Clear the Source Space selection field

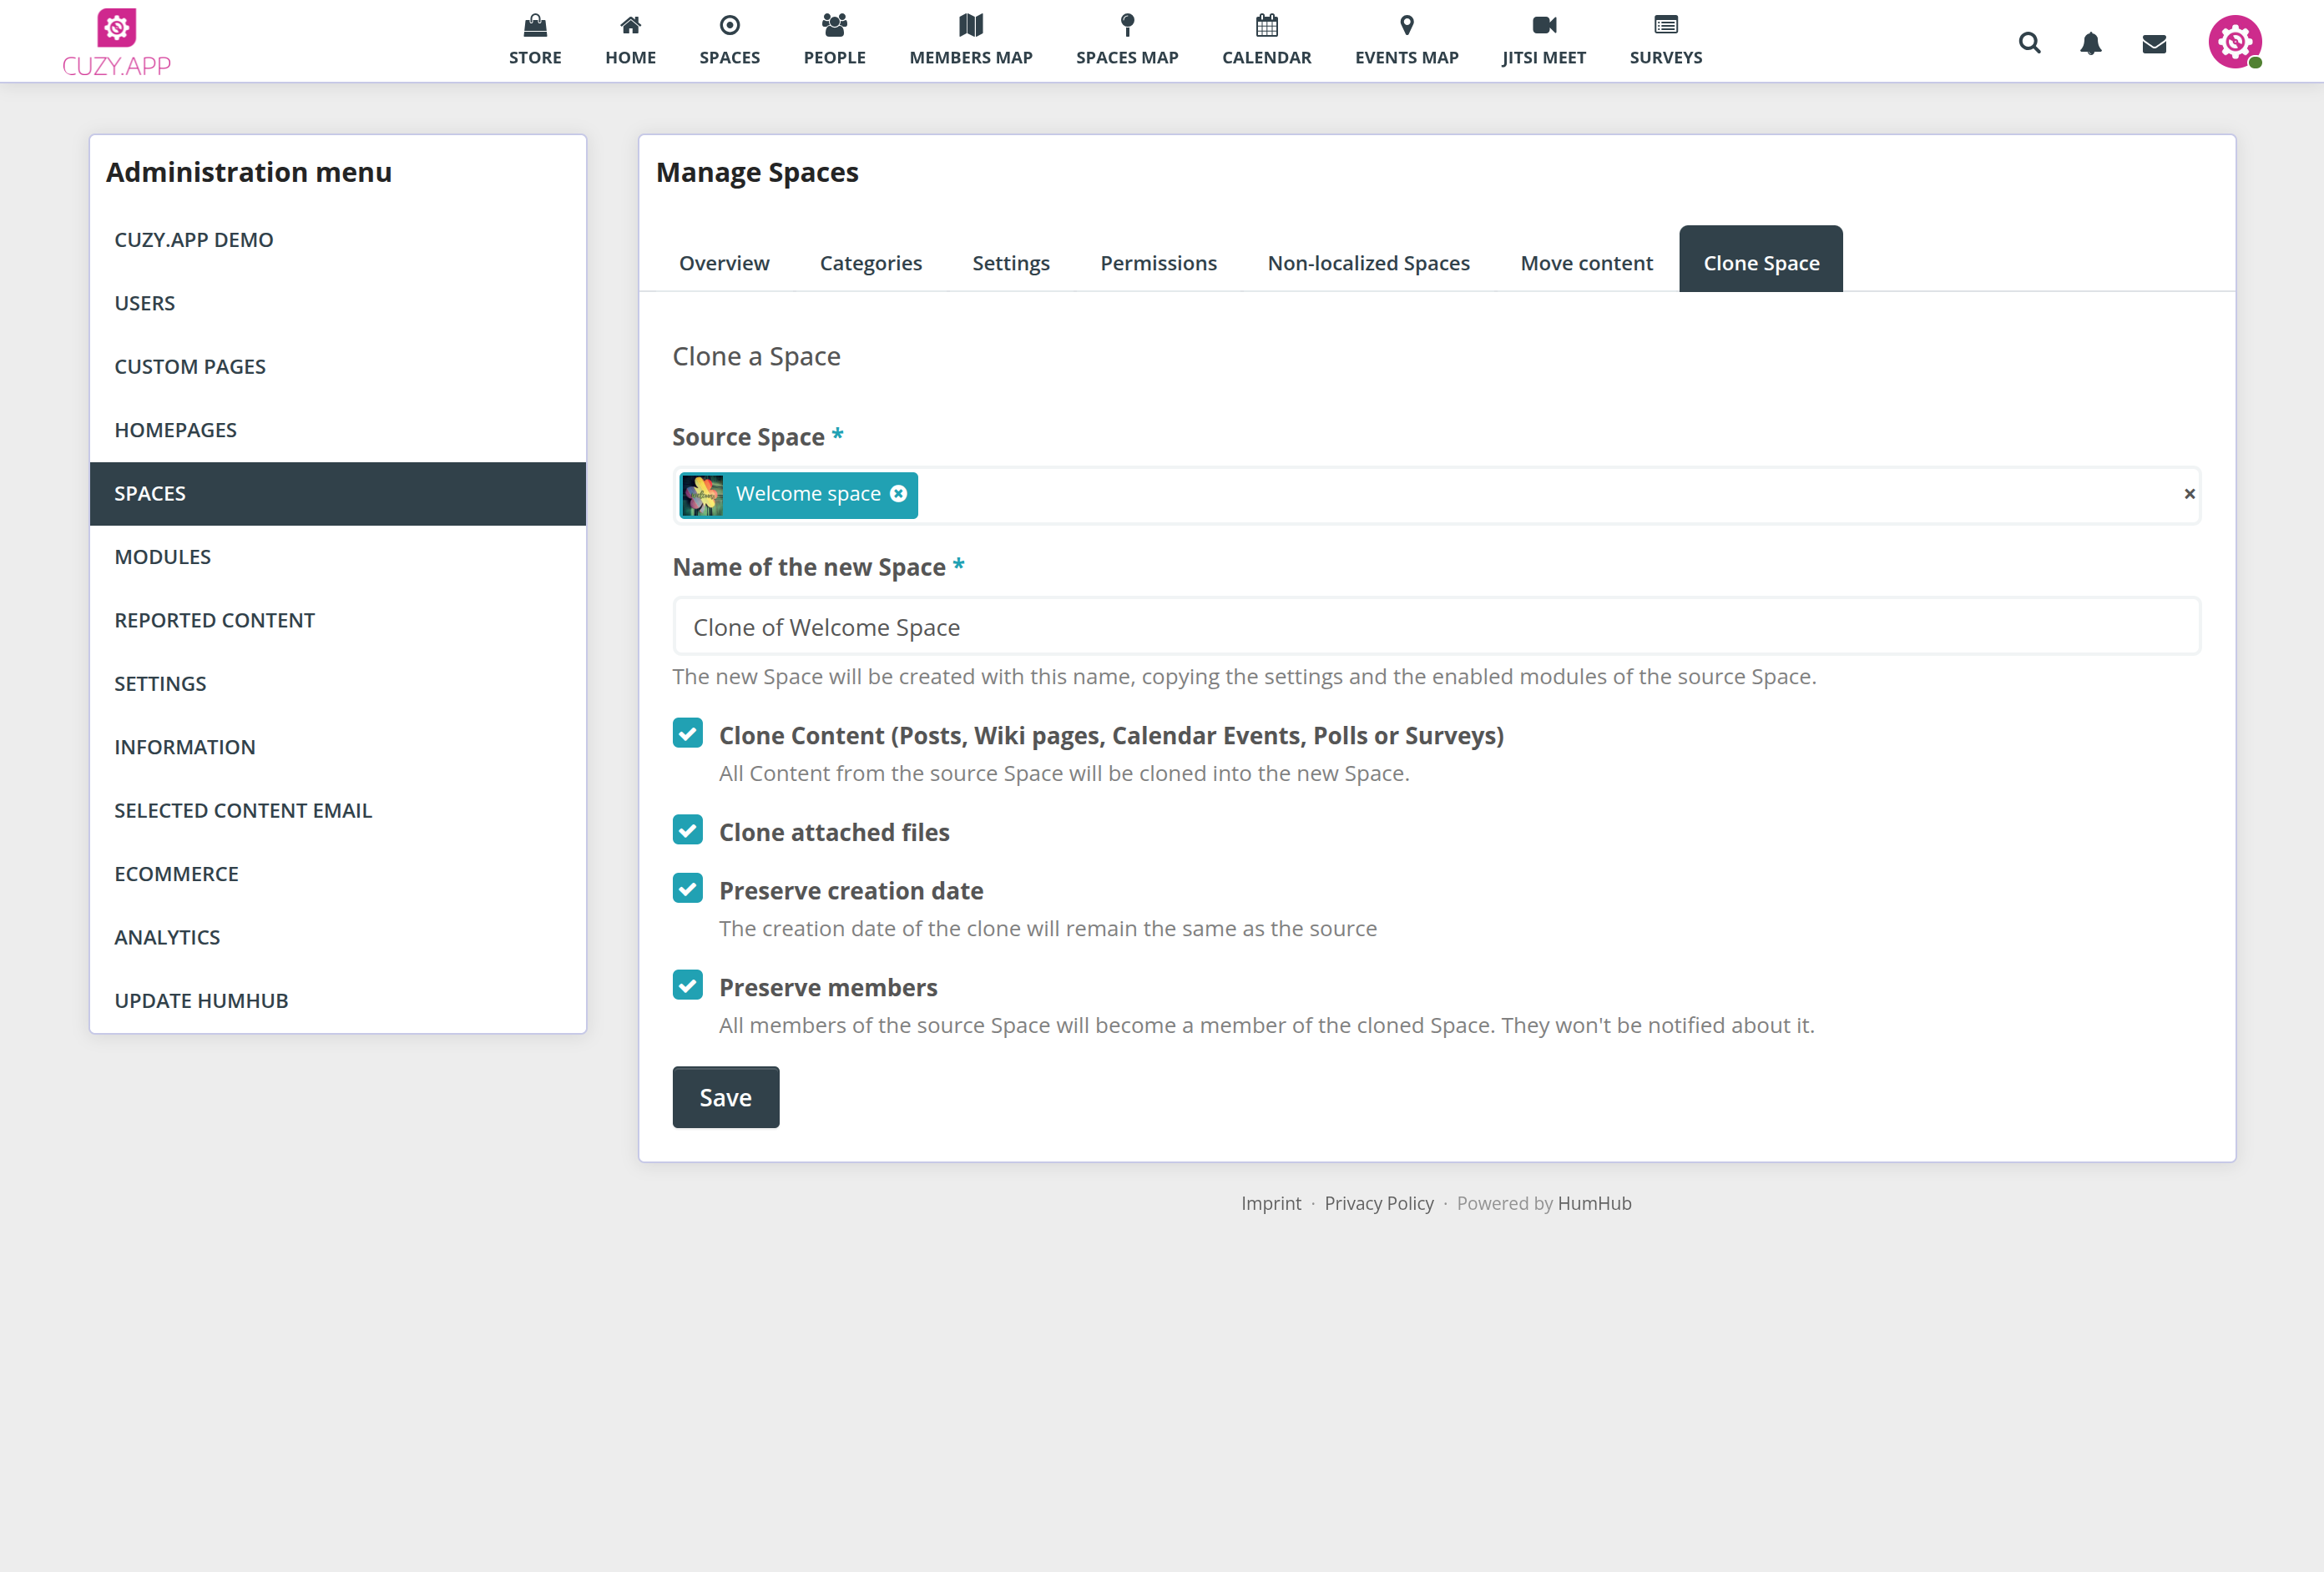(2188, 494)
